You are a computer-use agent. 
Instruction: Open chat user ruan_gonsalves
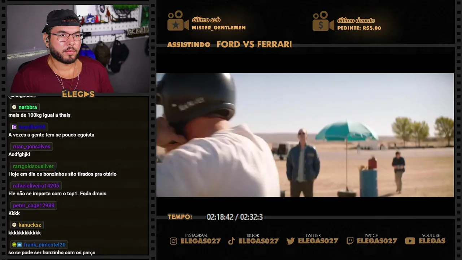click(x=31, y=147)
